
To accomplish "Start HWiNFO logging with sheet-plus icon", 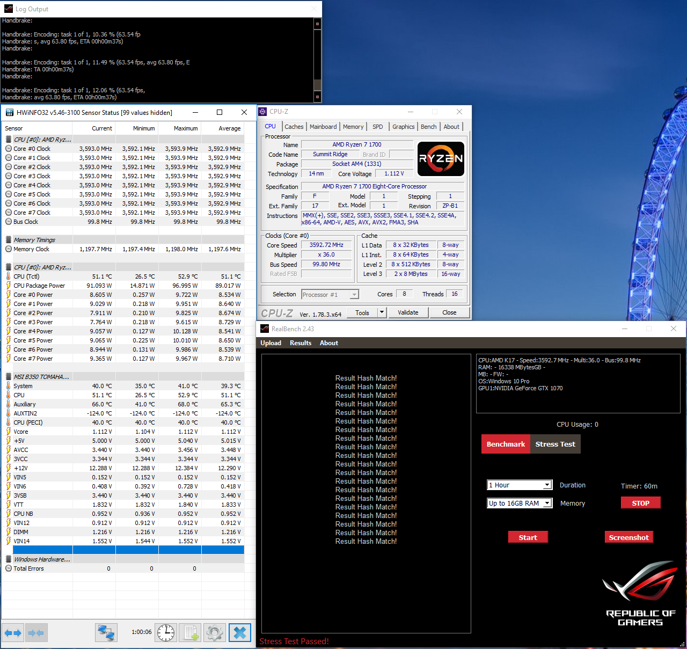I will (x=190, y=633).
